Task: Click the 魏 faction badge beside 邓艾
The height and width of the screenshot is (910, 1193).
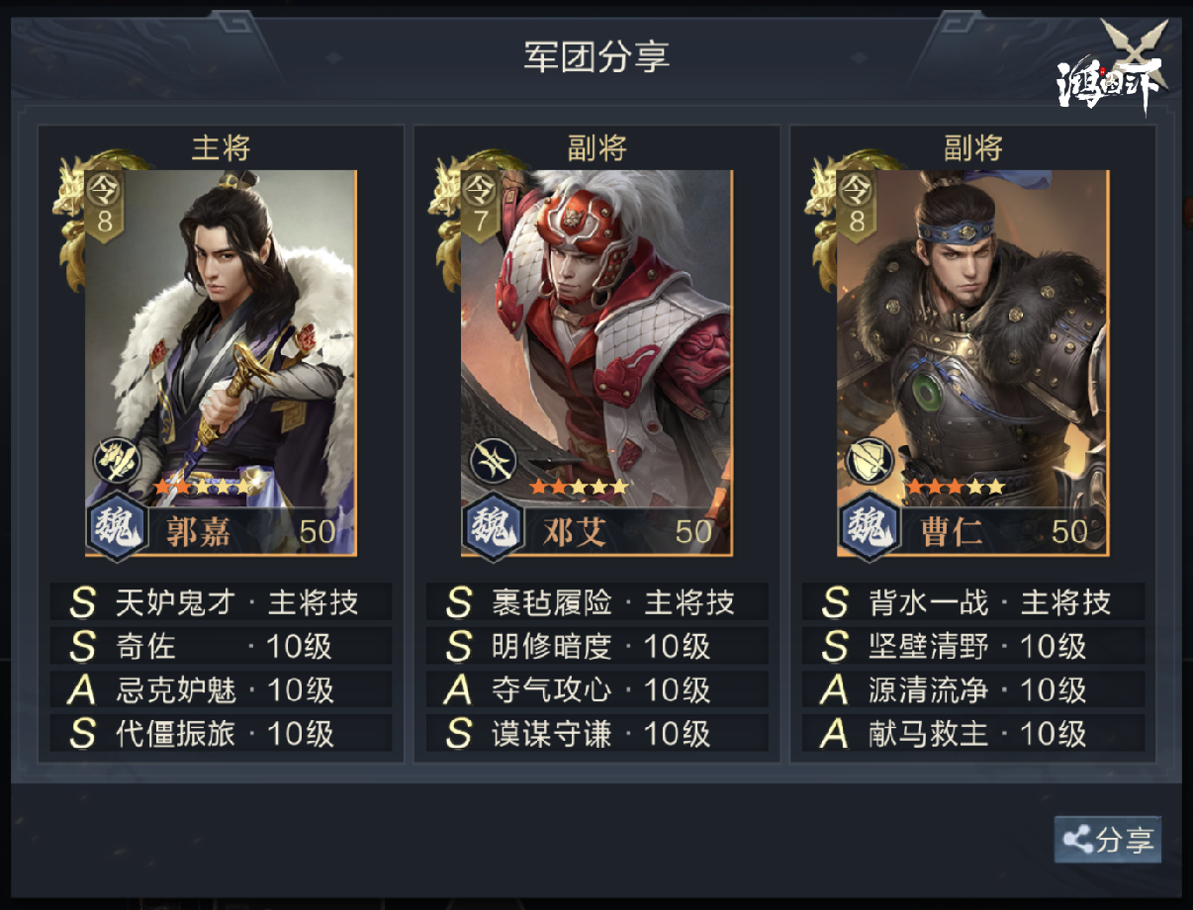Action: (494, 530)
